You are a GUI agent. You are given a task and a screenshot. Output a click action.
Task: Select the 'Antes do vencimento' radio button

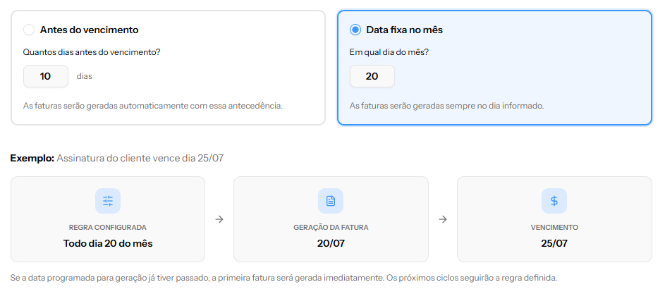29,30
